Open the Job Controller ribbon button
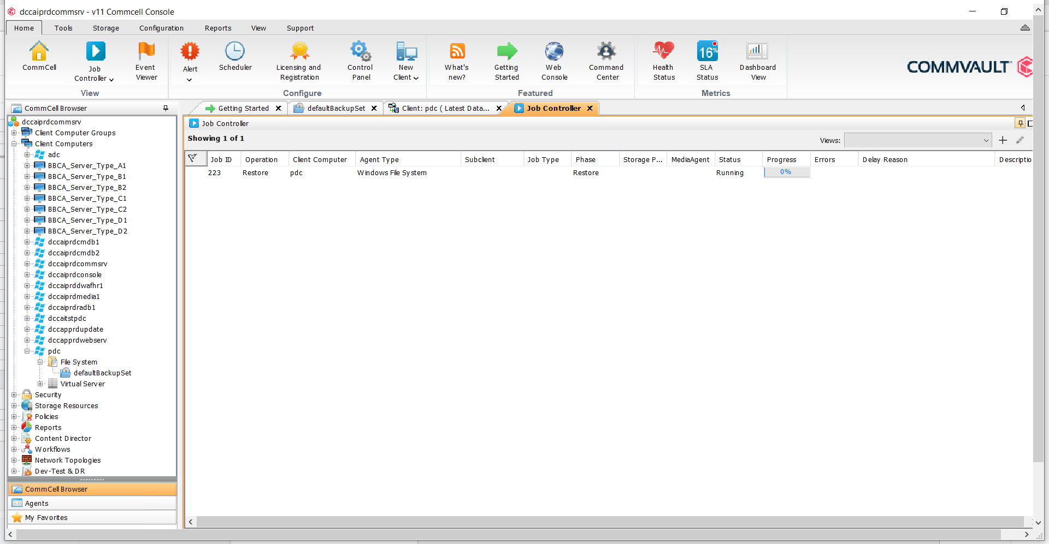 coord(95,62)
